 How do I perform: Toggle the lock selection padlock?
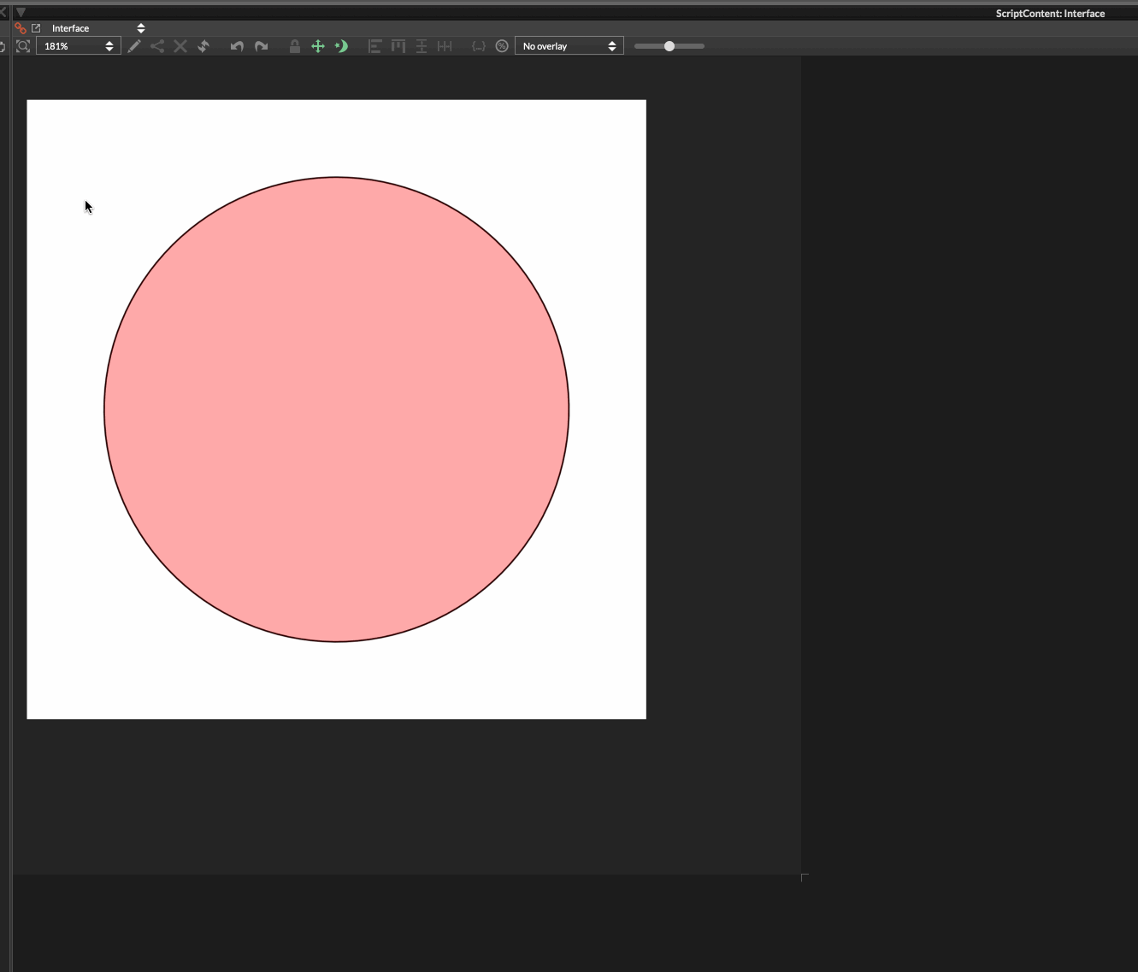tap(294, 46)
